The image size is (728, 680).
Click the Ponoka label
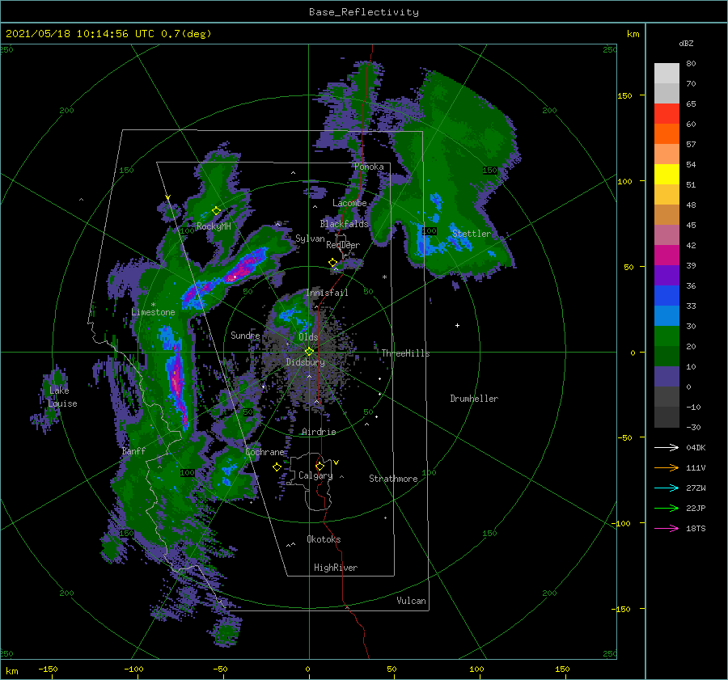pos(369,167)
